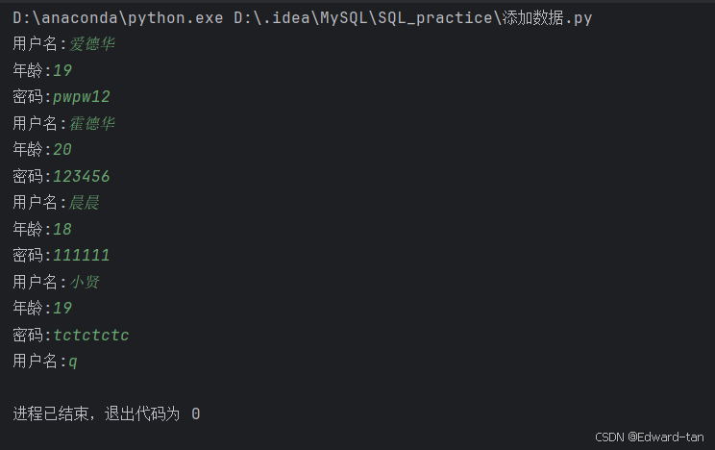715x450 pixels.
Task: Click the last 密码: prompt label
Action: tap(32, 335)
